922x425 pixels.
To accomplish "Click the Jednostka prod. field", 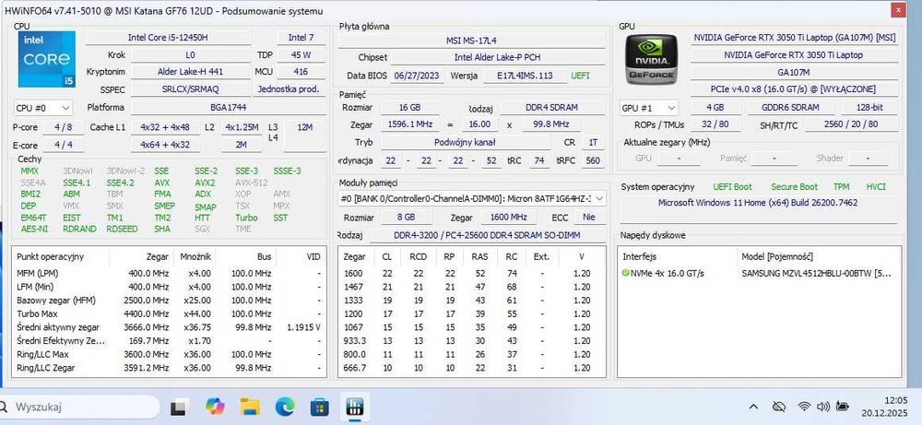I will 290,89.
